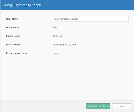Click the 'Family name' label
134x112 pixels.
13,36
